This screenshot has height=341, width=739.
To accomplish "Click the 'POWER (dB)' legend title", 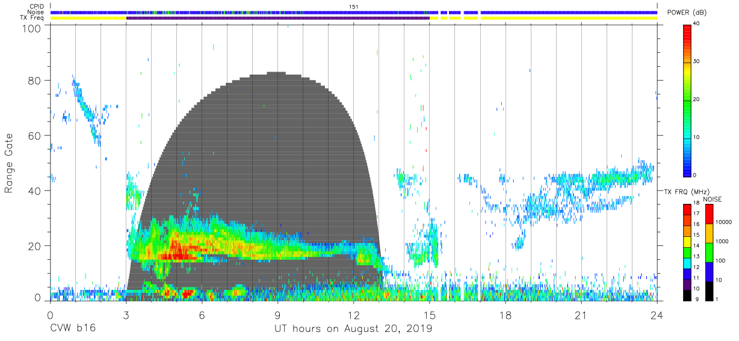I will pos(686,13).
